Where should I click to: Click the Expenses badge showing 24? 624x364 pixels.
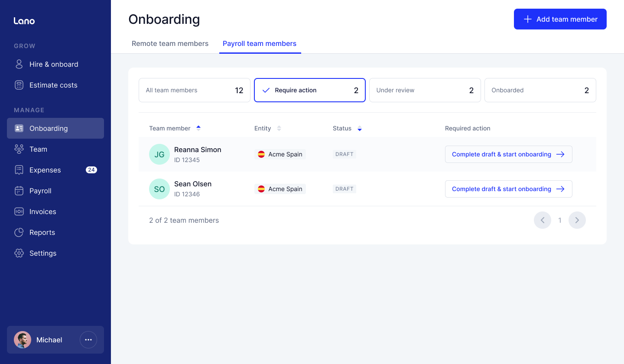tap(91, 170)
